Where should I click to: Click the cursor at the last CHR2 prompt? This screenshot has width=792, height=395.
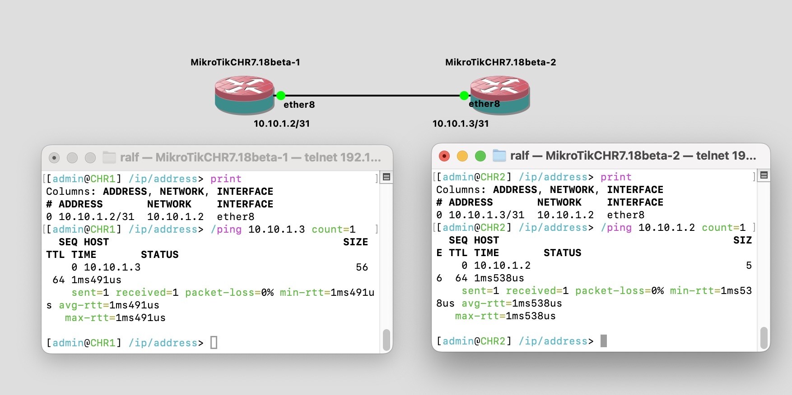604,341
